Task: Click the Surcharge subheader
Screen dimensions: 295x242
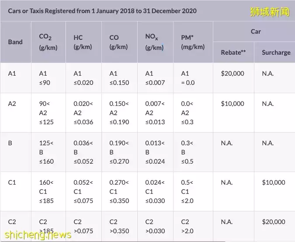Action: coord(276,53)
